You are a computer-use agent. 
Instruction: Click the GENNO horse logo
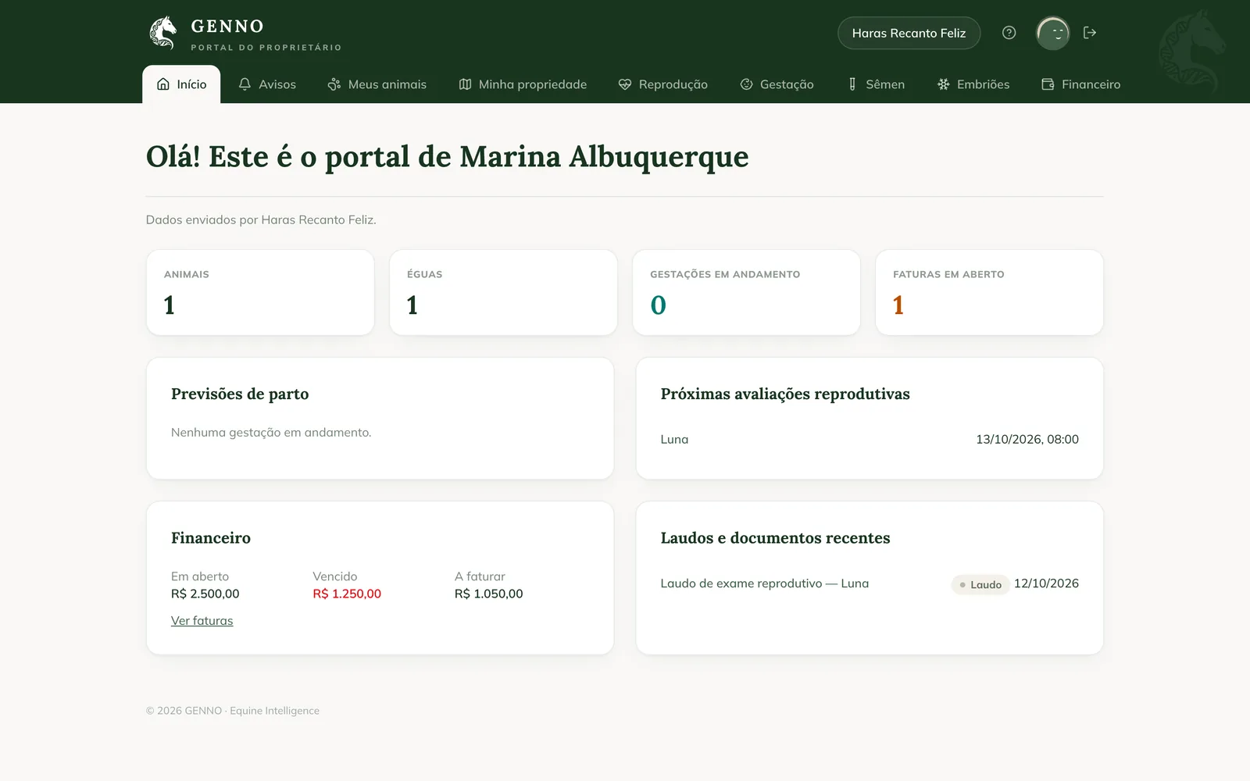tap(163, 33)
